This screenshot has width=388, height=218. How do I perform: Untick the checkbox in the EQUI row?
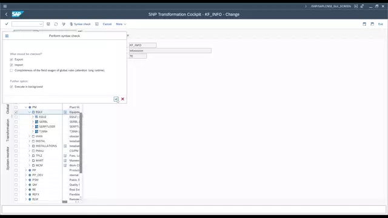[x=16, y=112]
